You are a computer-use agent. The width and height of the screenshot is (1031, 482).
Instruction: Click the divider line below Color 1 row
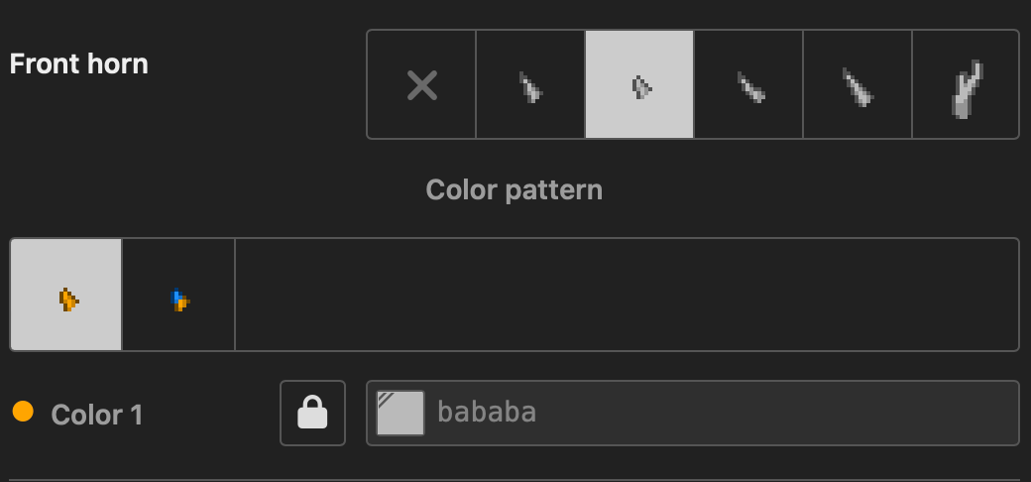coord(515,480)
